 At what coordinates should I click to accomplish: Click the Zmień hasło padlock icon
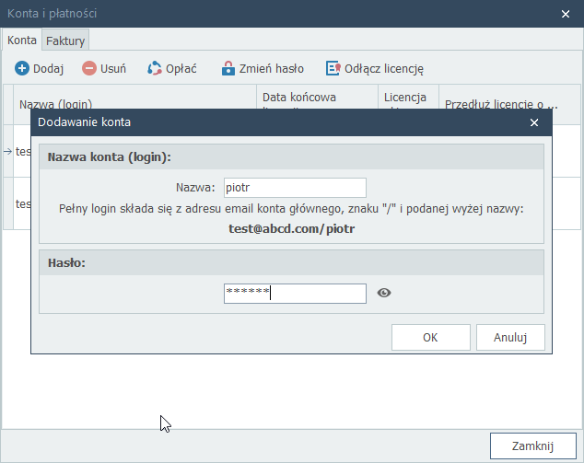[x=228, y=68]
